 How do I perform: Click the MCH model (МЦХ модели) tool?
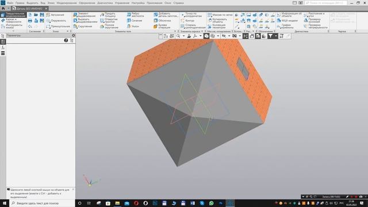[287, 21]
